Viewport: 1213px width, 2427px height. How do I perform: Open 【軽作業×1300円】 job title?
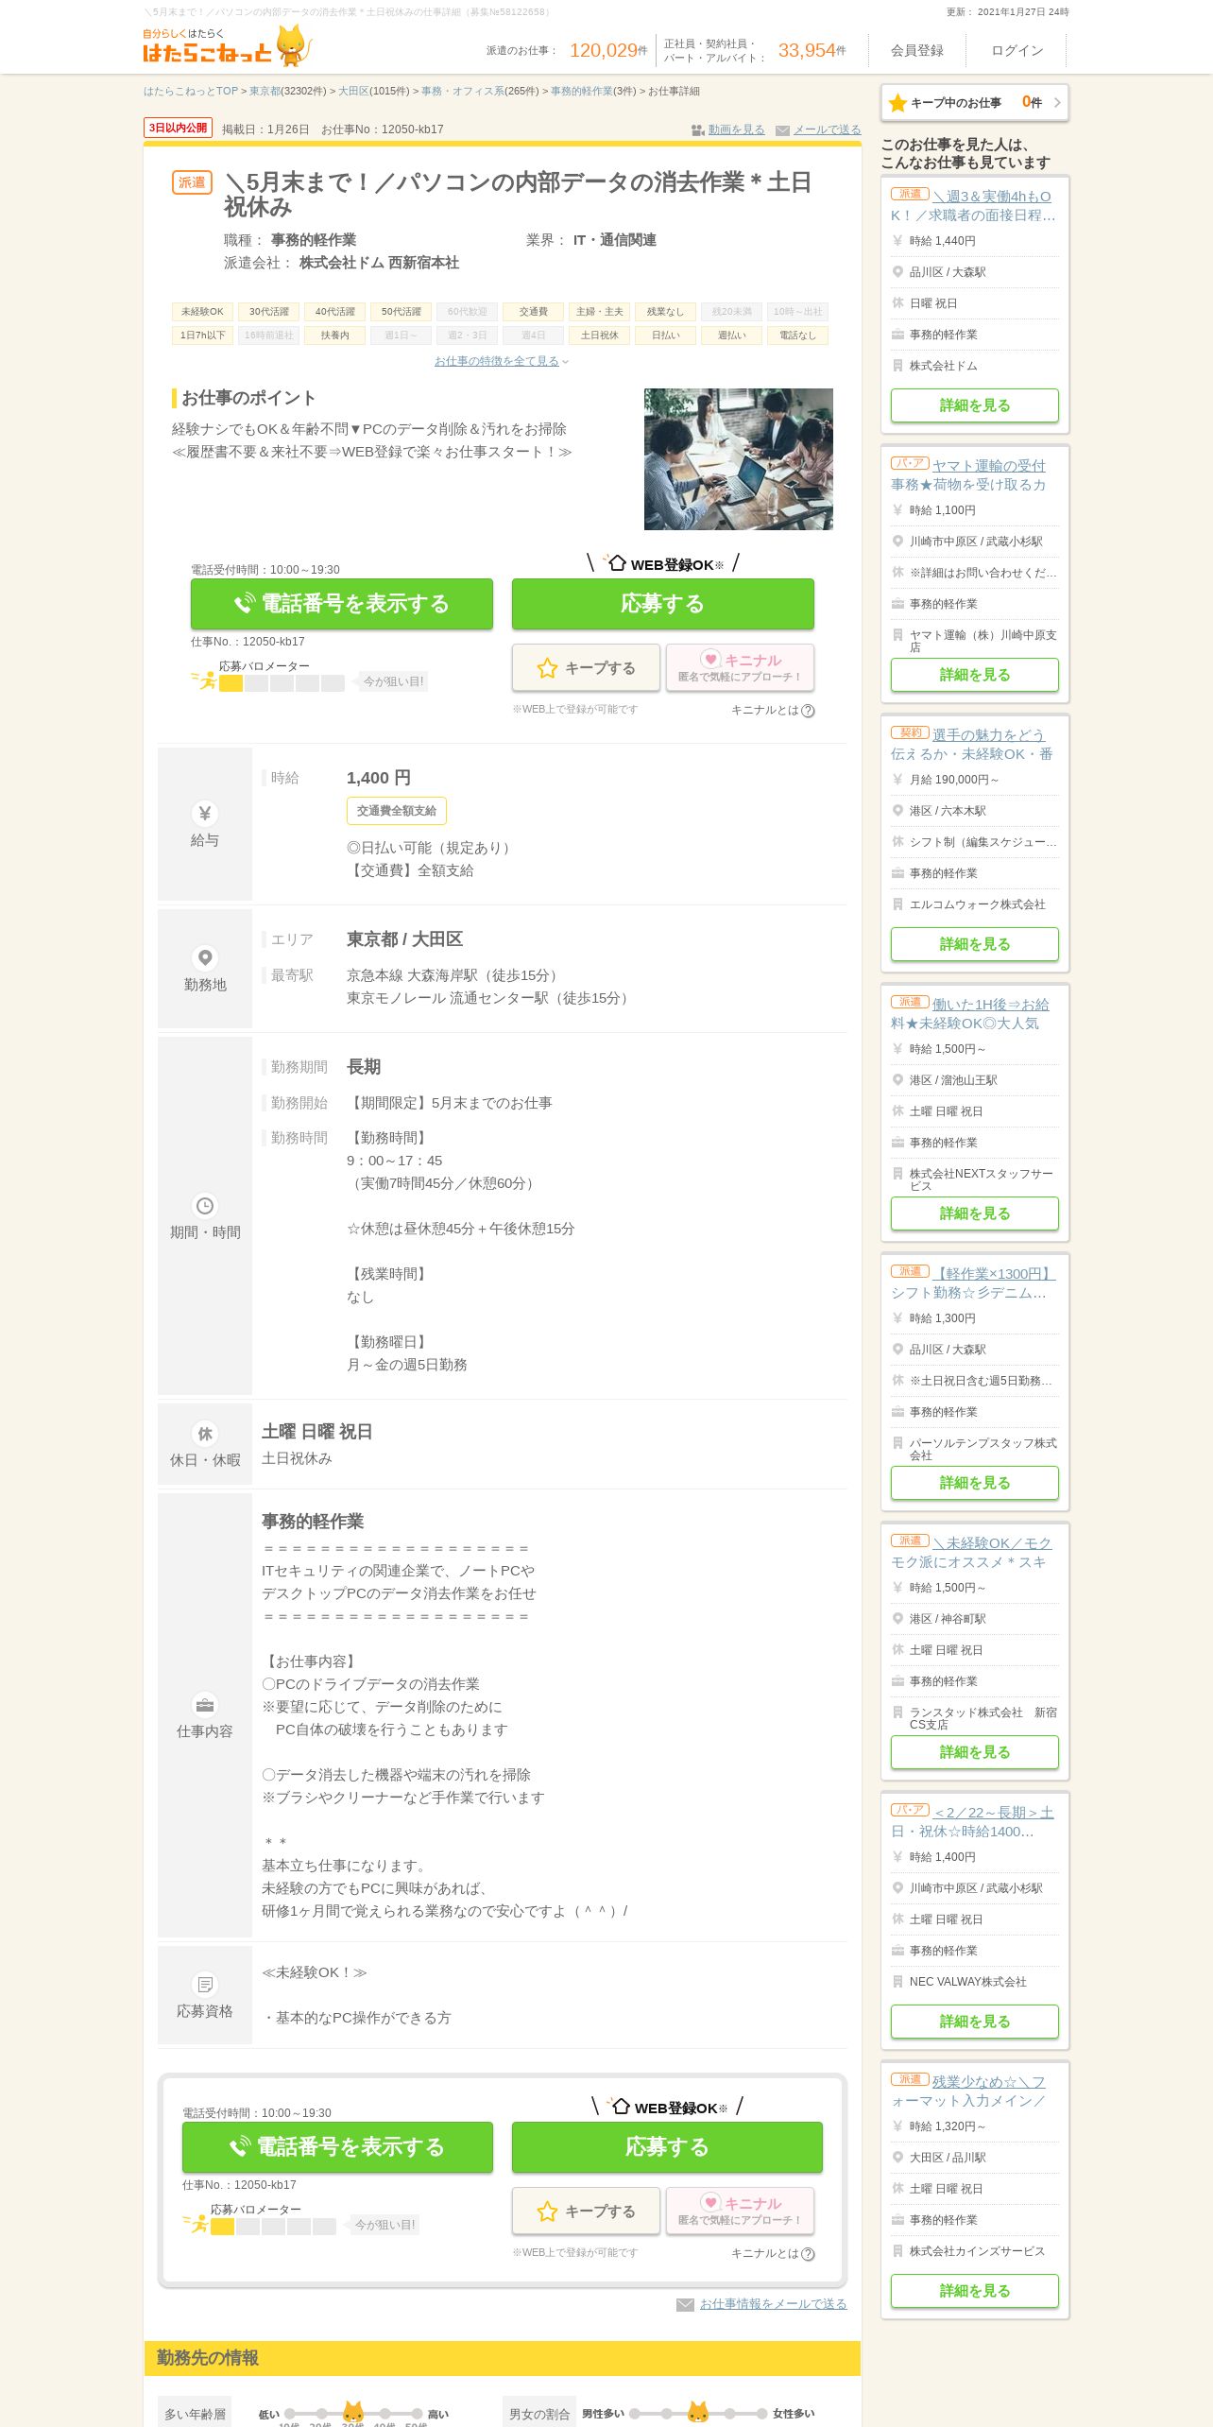point(973,1283)
